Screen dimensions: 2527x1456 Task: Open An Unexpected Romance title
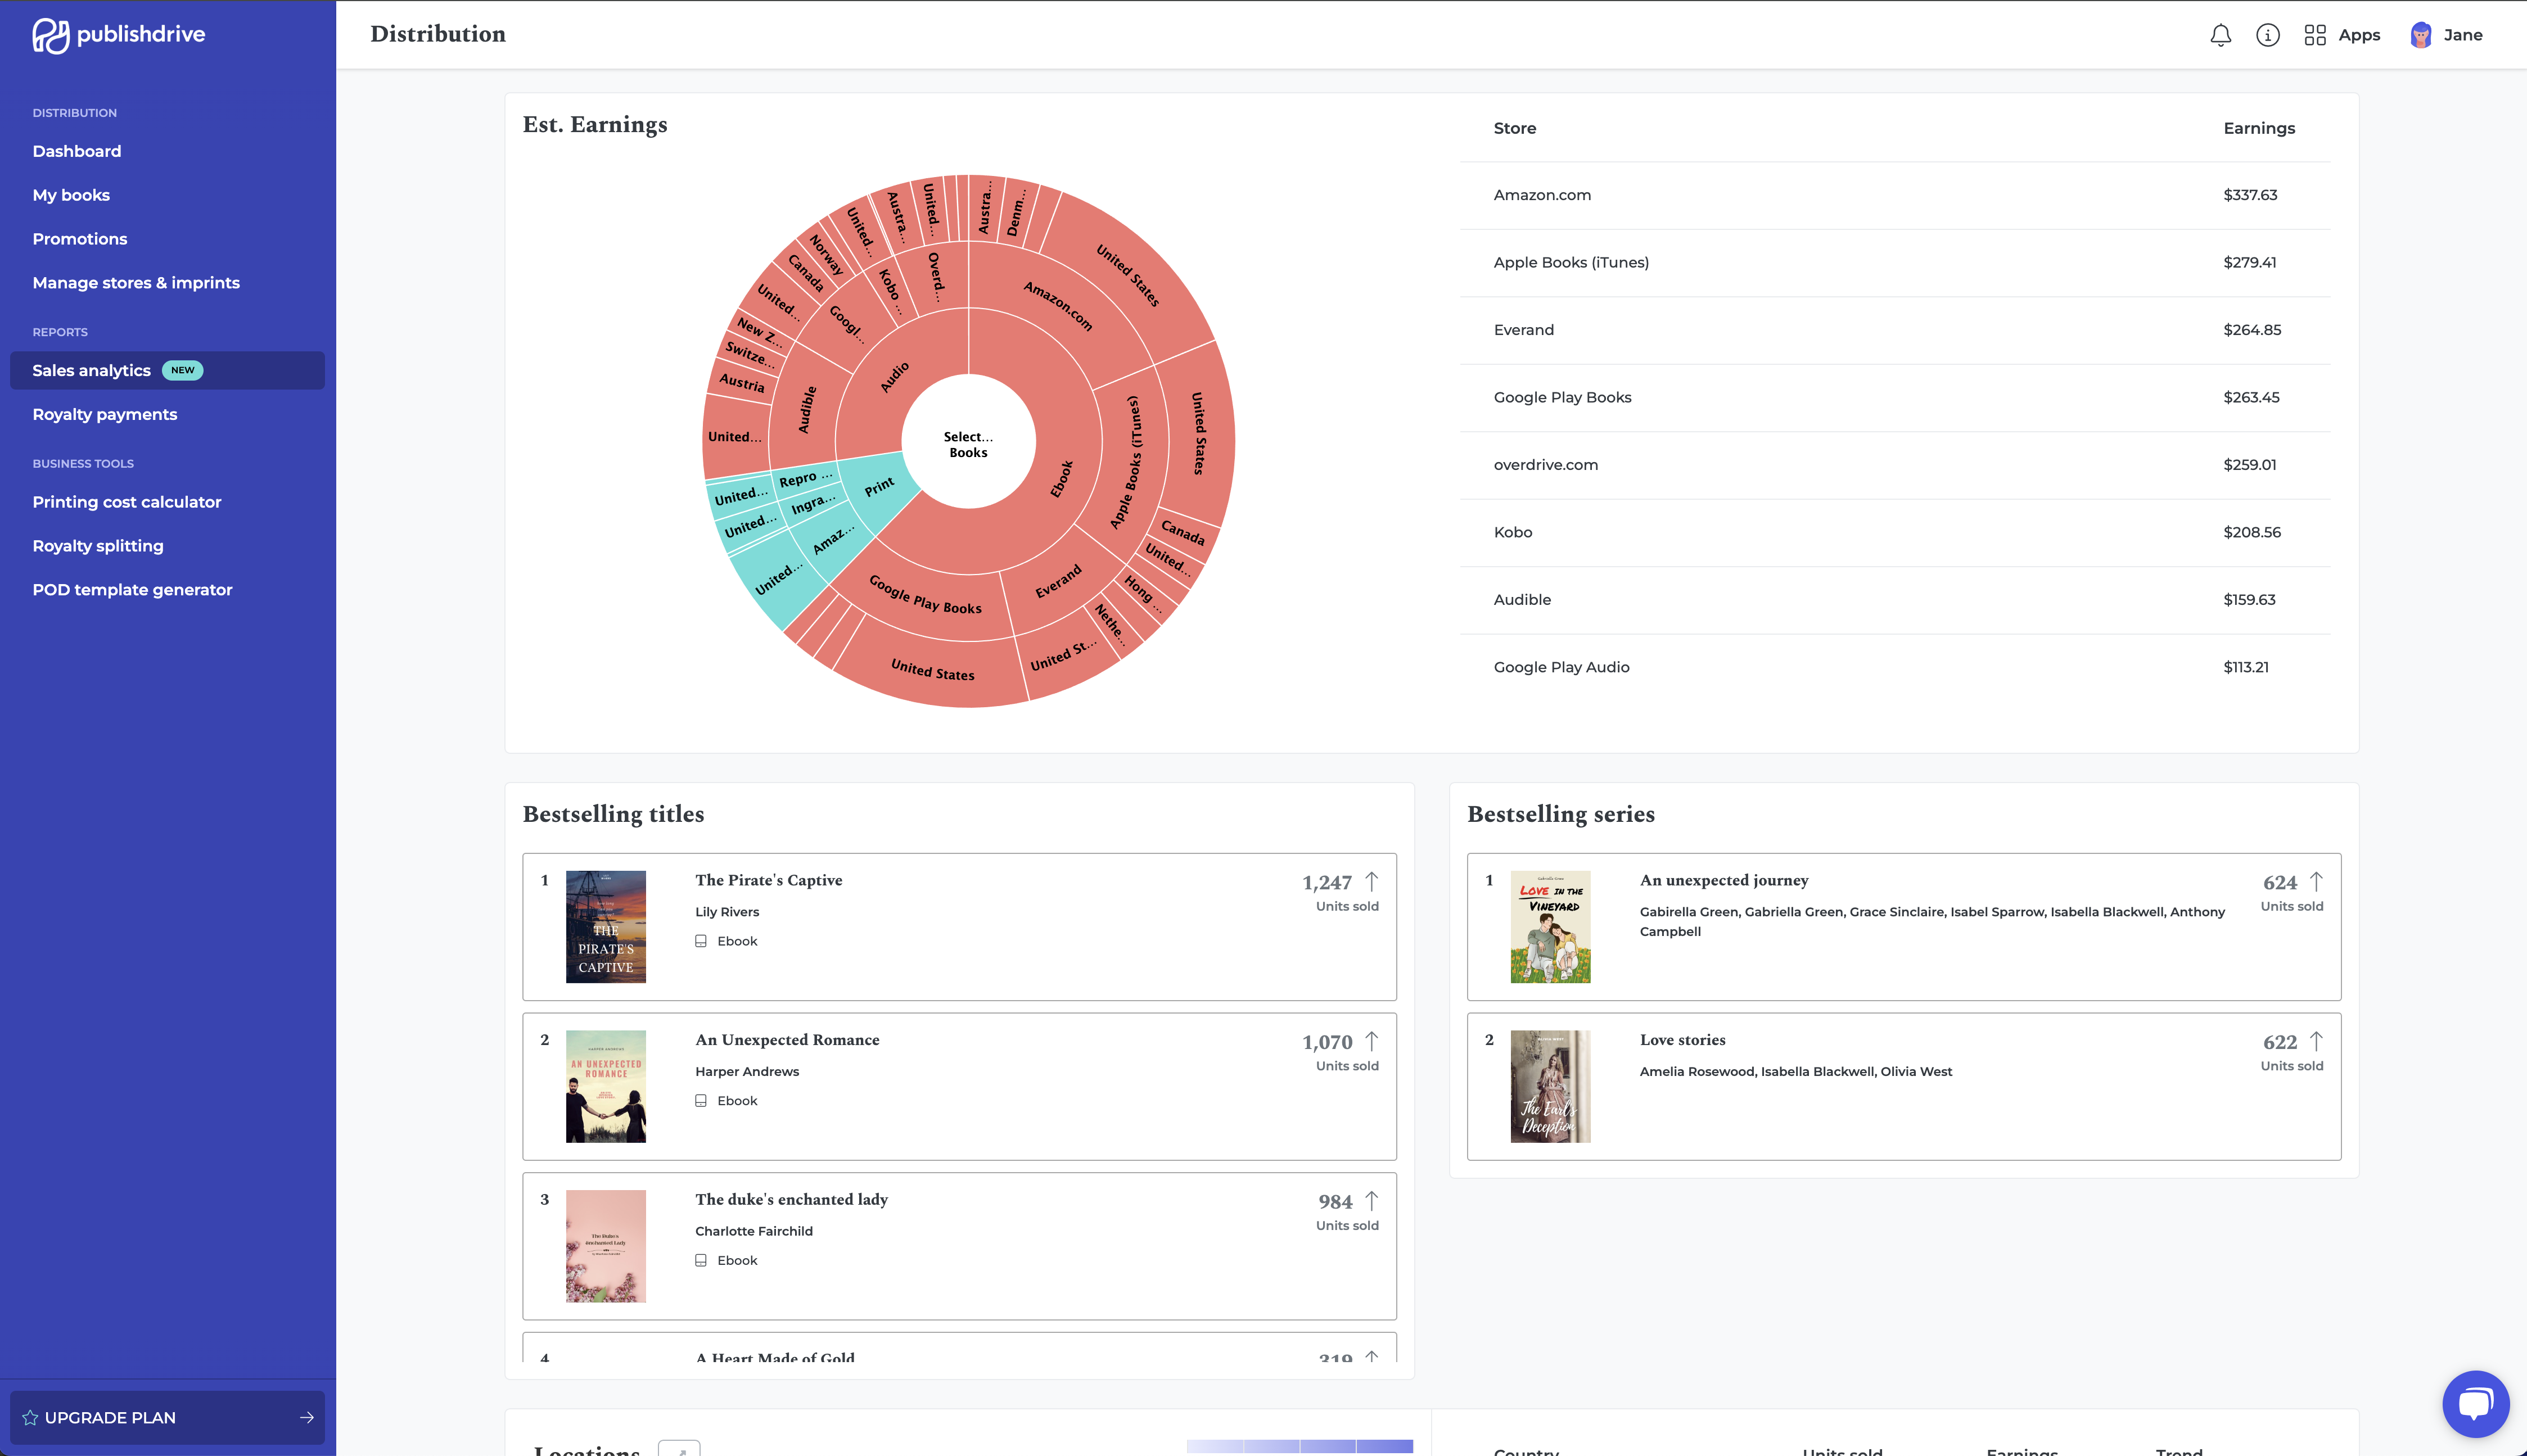(787, 1040)
